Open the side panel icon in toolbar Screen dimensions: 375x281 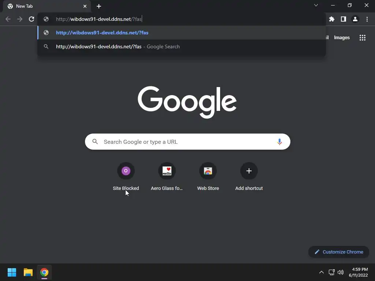344,19
